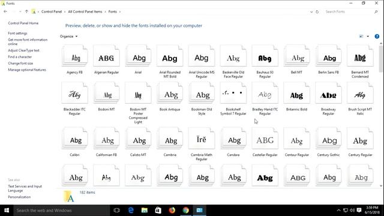
Task: Select the Britannic Bold font
Action: pos(297,93)
